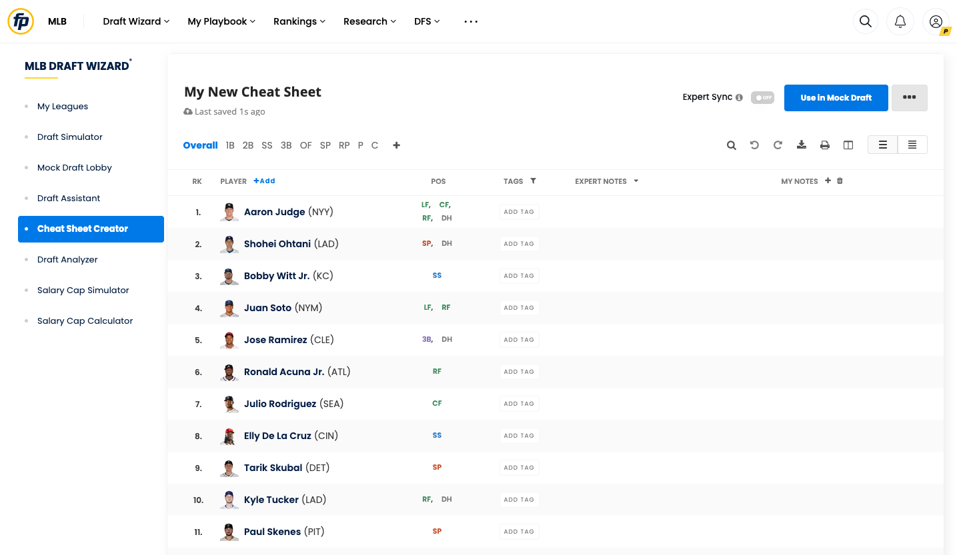Undo the last cheat sheet change
The width and height of the screenshot is (957, 555).
click(754, 145)
